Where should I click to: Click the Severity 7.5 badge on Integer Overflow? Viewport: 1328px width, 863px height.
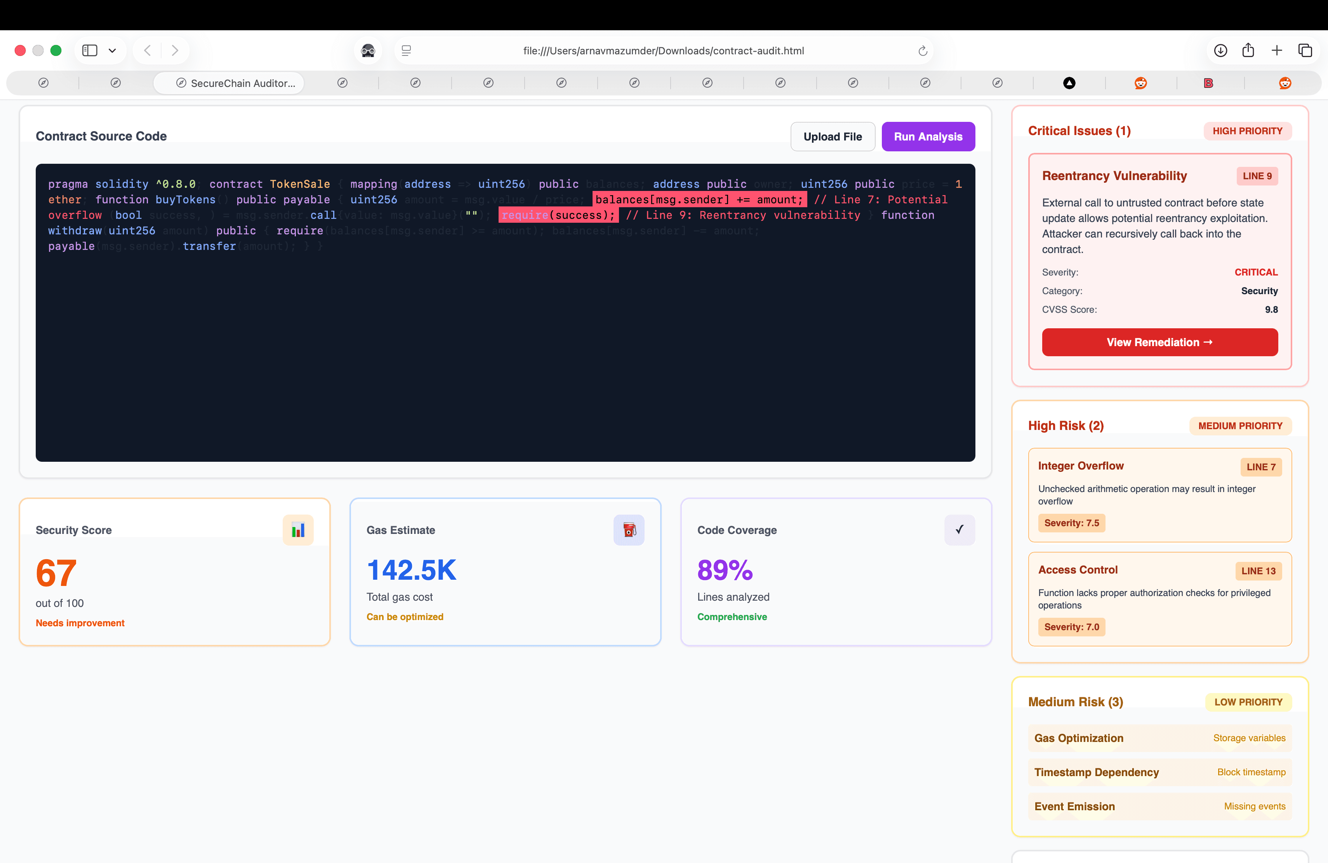click(1071, 523)
